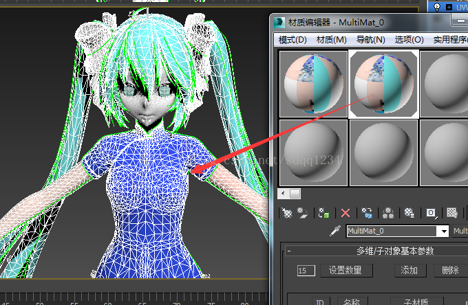
Task: Select the gray sample slot in top row
Action: 445,84
